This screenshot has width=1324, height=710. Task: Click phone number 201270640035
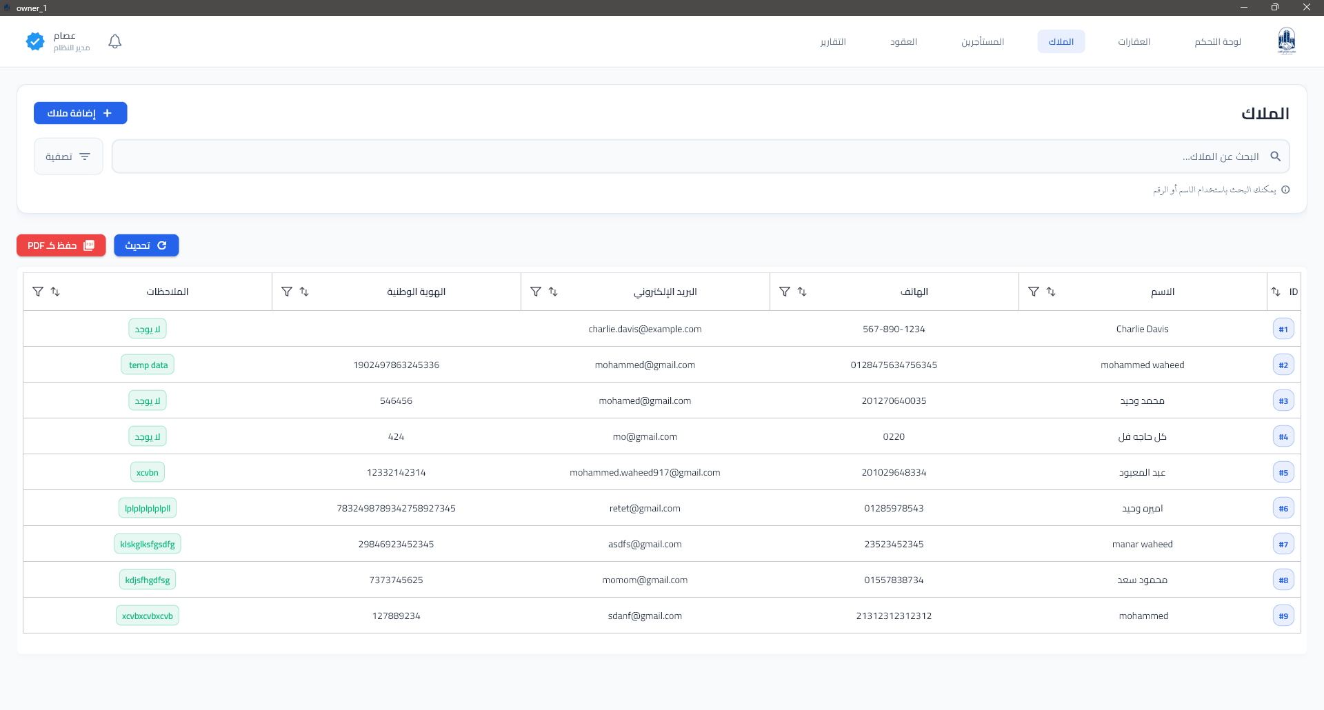(894, 400)
